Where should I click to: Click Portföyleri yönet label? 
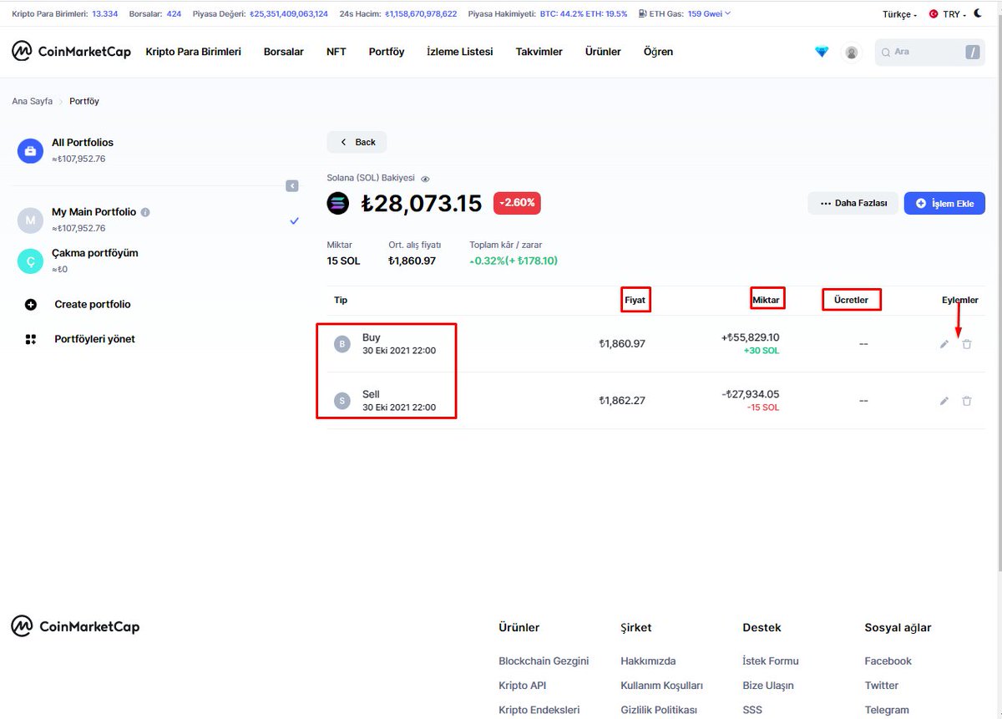coord(94,339)
